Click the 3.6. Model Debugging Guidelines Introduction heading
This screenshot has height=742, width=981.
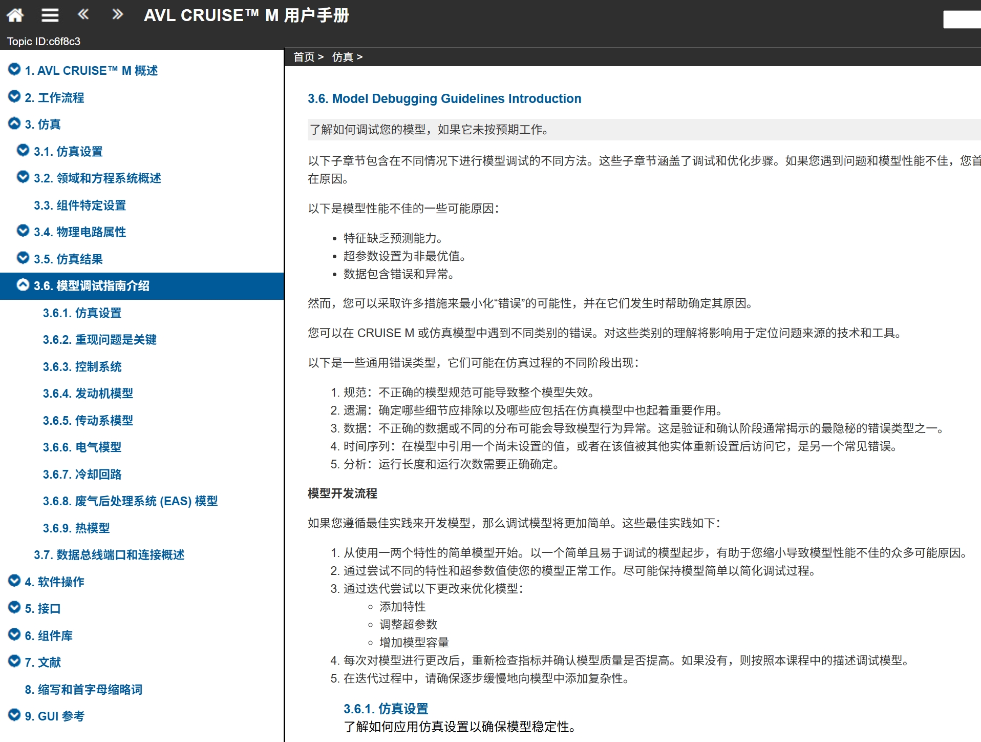[444, 98]
